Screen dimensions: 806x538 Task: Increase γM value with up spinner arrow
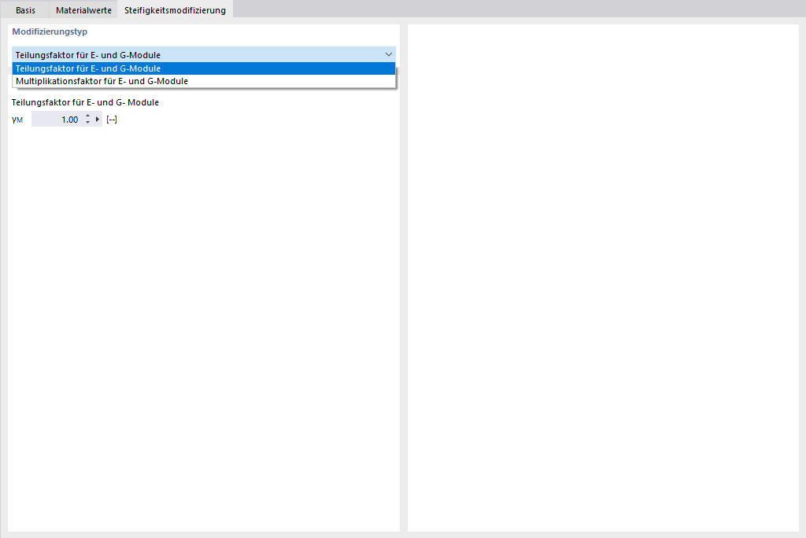[88, 116]
